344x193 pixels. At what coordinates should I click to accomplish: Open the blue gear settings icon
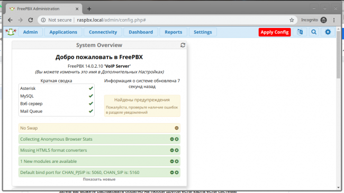[x=328, y=32]
